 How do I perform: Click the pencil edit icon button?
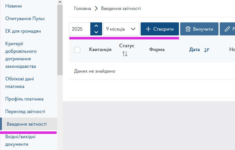pyautogui.click(x=227, y=29)
